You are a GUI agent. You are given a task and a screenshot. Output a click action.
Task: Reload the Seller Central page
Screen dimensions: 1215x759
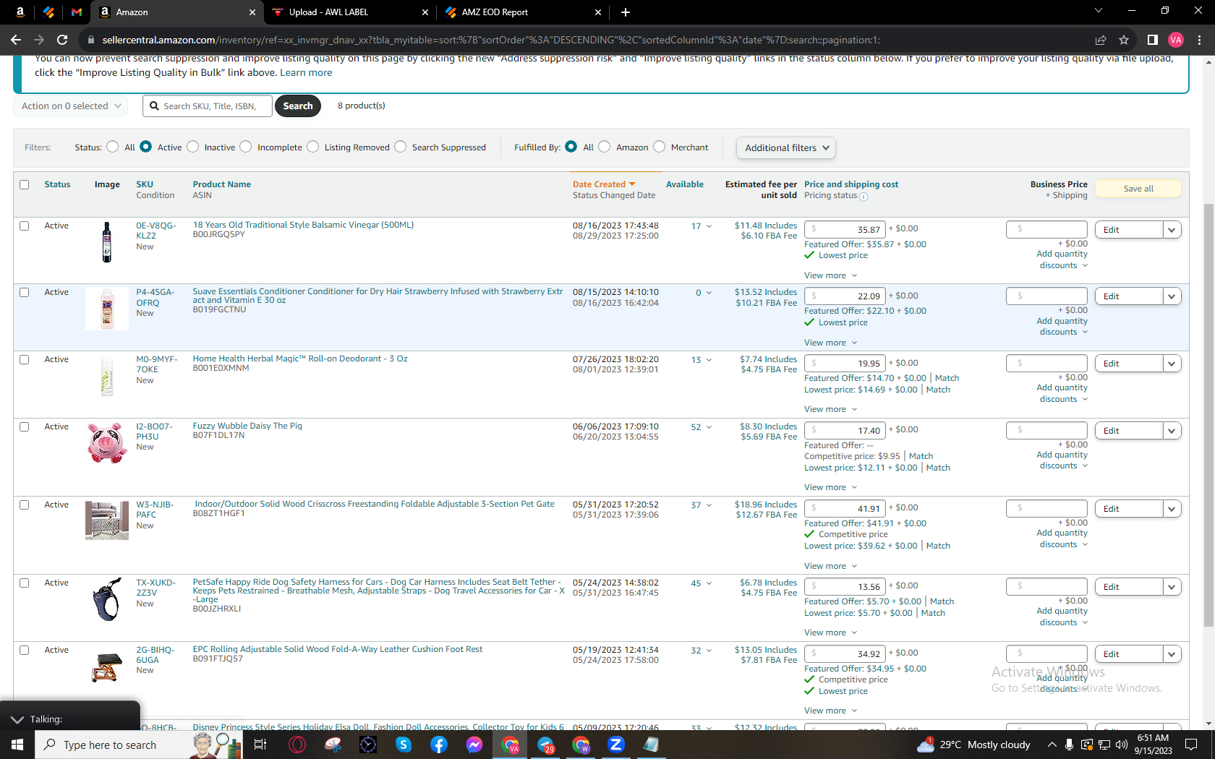(x=62, y=40)
